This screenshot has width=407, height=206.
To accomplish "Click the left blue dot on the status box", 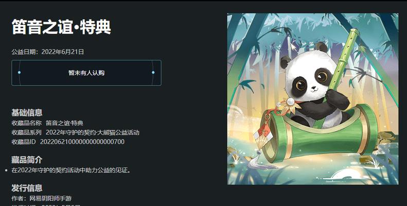I will 19,73.
